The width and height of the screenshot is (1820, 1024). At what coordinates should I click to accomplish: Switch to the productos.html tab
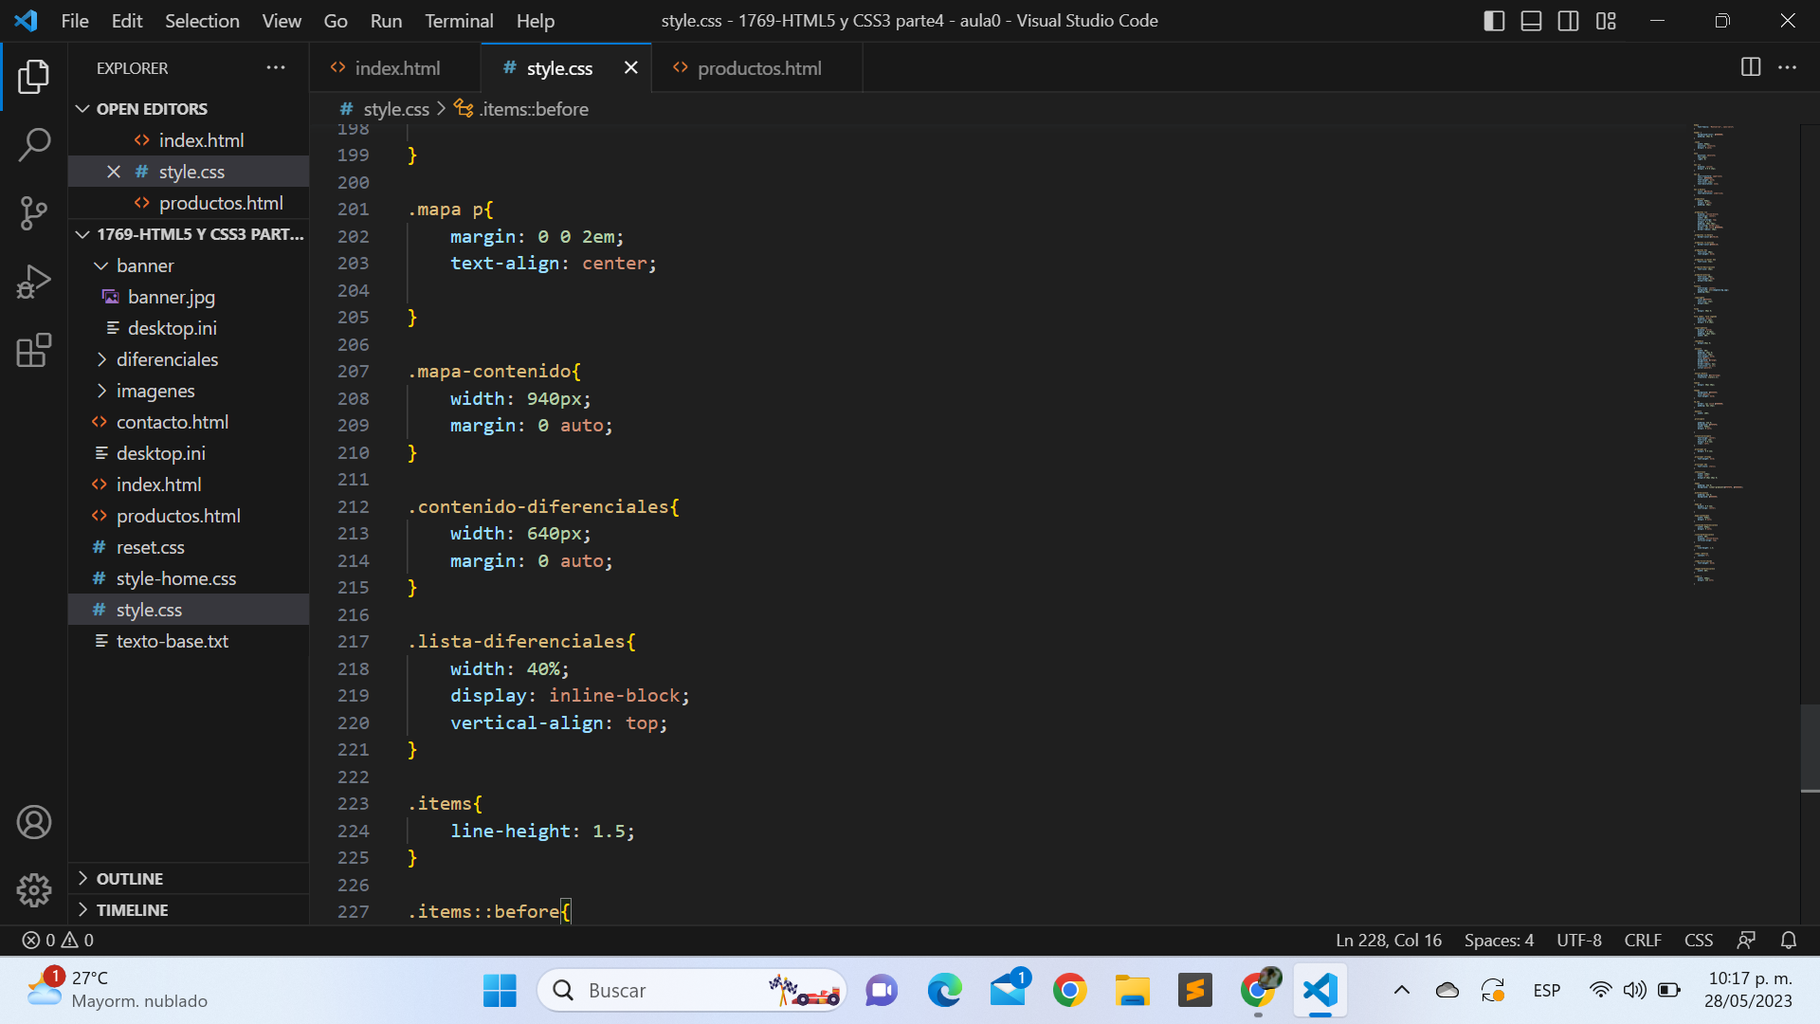(757, 67)
